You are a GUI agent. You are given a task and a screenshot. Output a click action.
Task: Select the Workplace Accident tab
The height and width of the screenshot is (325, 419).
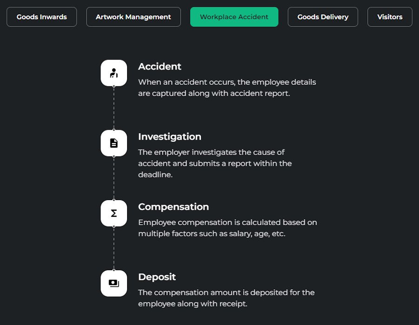click(x=234, y=17)
